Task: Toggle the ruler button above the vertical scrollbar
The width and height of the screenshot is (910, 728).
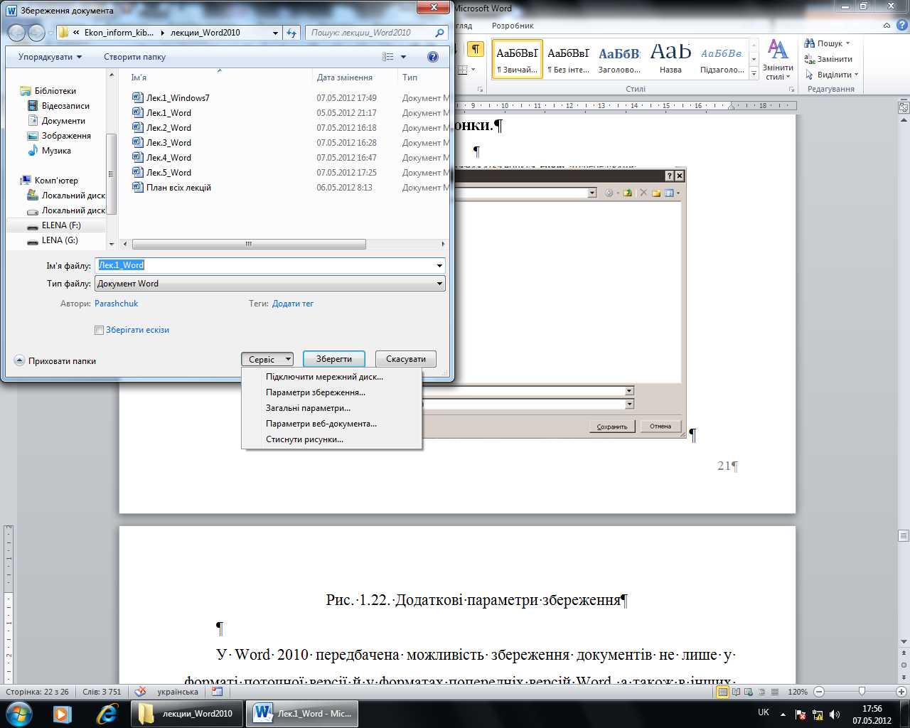Action: [x=904, y=108]
